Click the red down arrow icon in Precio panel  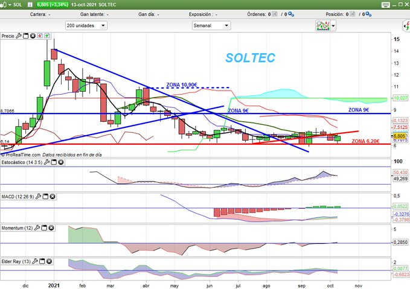pyautogui.click(x=40, y=36)
